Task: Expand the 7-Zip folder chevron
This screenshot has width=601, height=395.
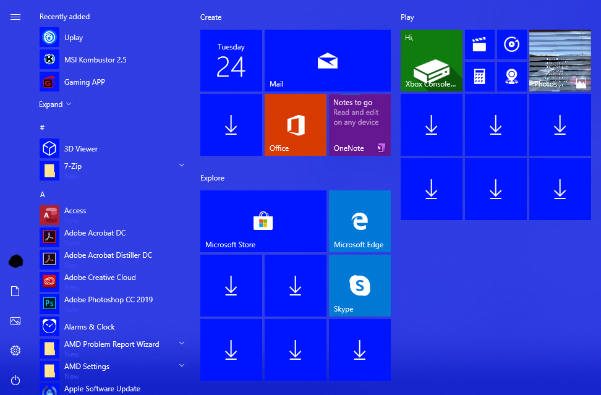Action: tap(182, 165)
